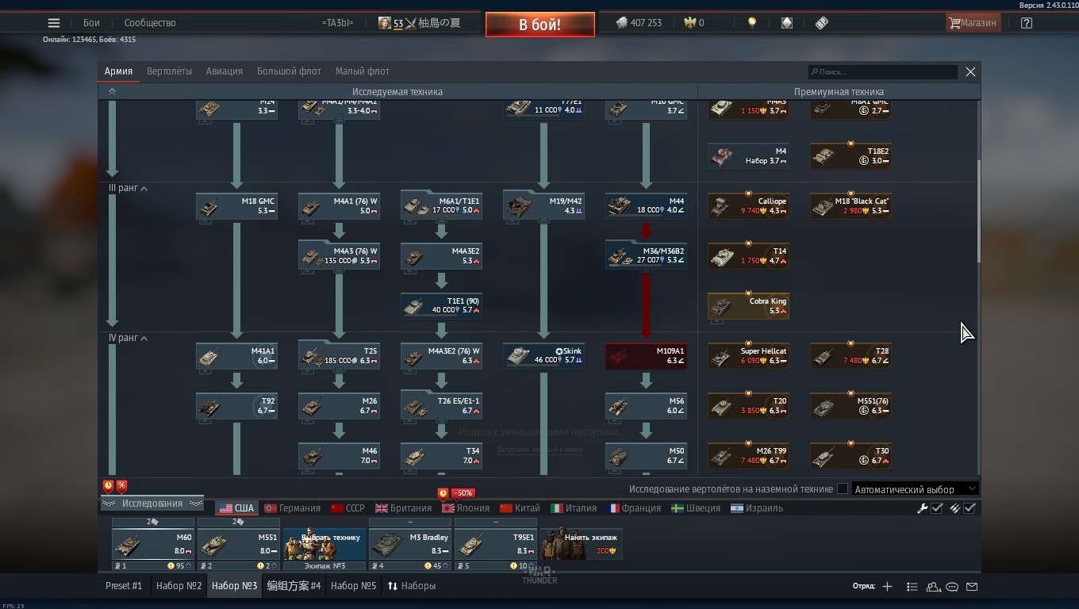Toggle helicopter research on ground vehicles checkbox
Screen dimensions: 1079x609
tap(843, 489)
